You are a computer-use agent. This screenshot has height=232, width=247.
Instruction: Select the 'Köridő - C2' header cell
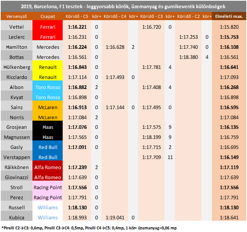[x=188, y=16]
